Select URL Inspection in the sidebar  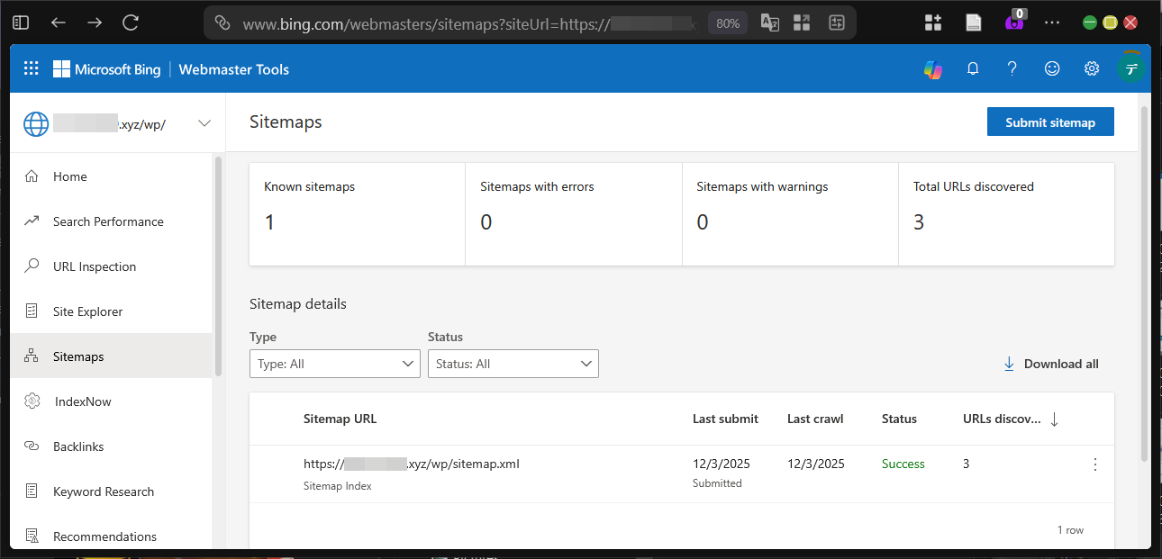(x=93, y=266)
